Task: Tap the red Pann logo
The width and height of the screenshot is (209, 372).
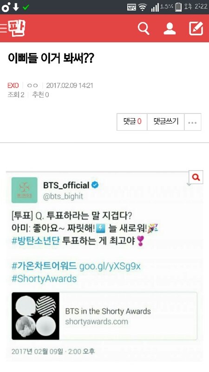Action: (x=17, y=28)
